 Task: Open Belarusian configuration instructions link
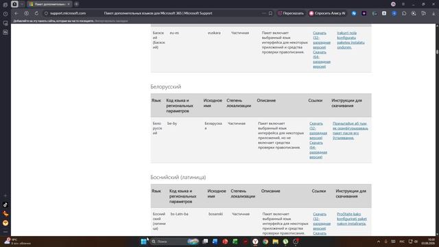point(351,130)
